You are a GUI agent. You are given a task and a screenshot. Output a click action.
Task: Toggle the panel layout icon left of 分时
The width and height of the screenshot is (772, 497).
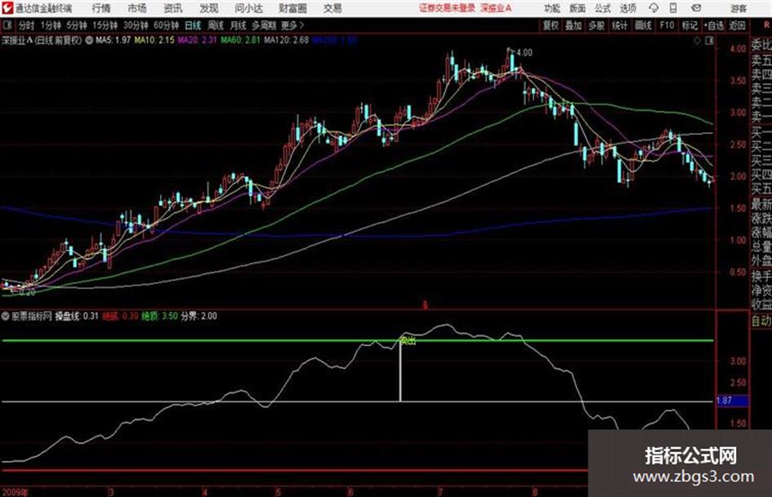(7, 25)
